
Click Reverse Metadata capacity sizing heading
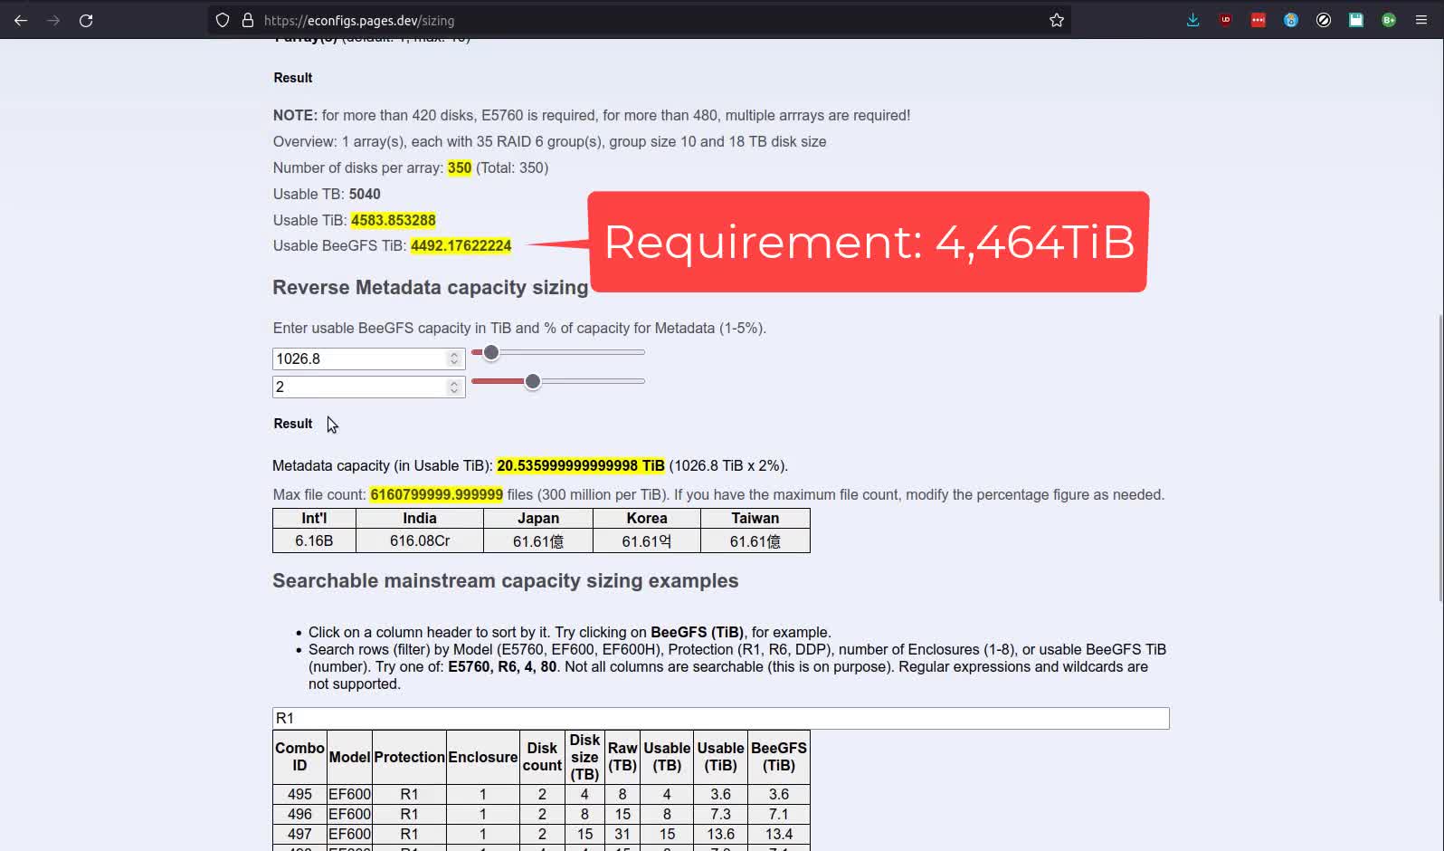[431, 287]
